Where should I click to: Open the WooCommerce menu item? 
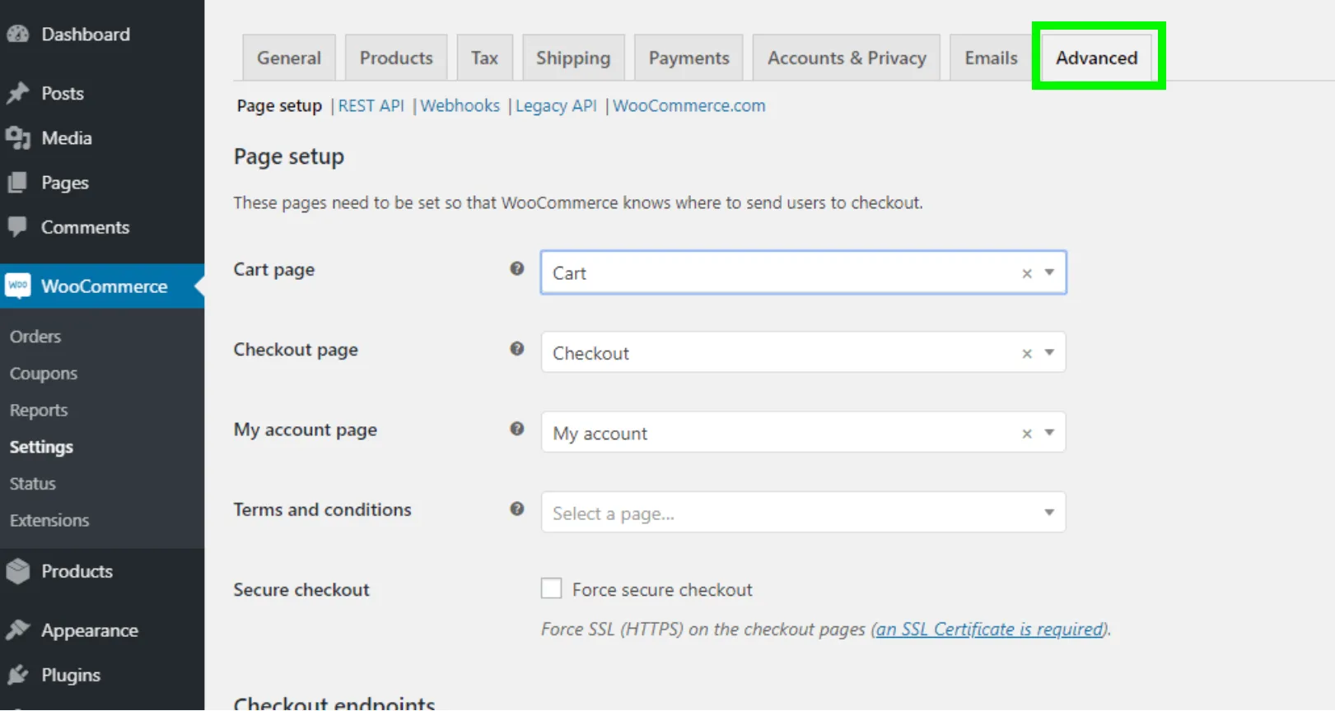point(102,286)
